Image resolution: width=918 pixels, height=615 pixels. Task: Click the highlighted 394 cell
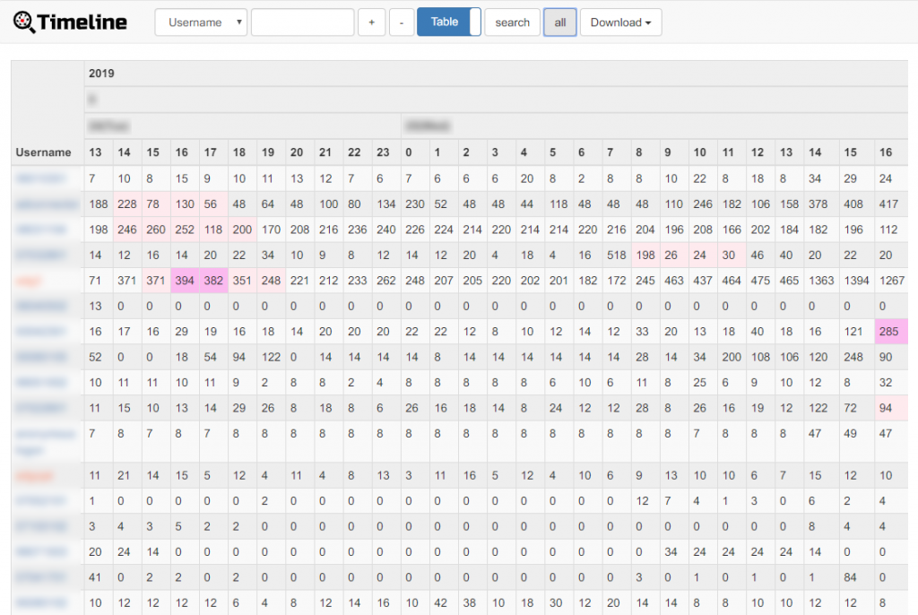(185, 281)
